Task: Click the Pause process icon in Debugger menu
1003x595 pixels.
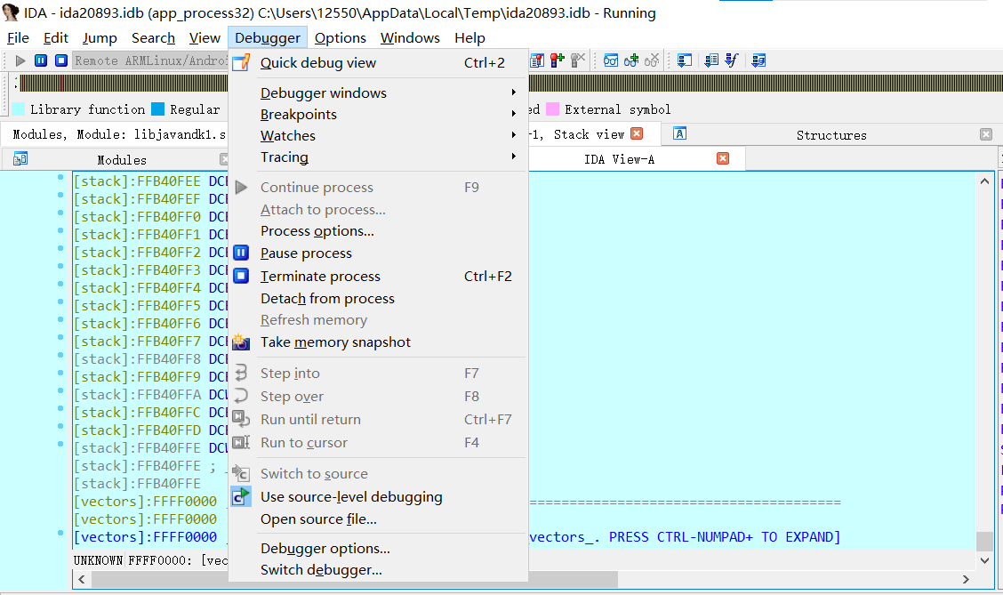Action: click(x=240, y=253)
